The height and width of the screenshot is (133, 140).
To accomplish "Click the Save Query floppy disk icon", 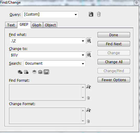I will click(x=91, y=14).
